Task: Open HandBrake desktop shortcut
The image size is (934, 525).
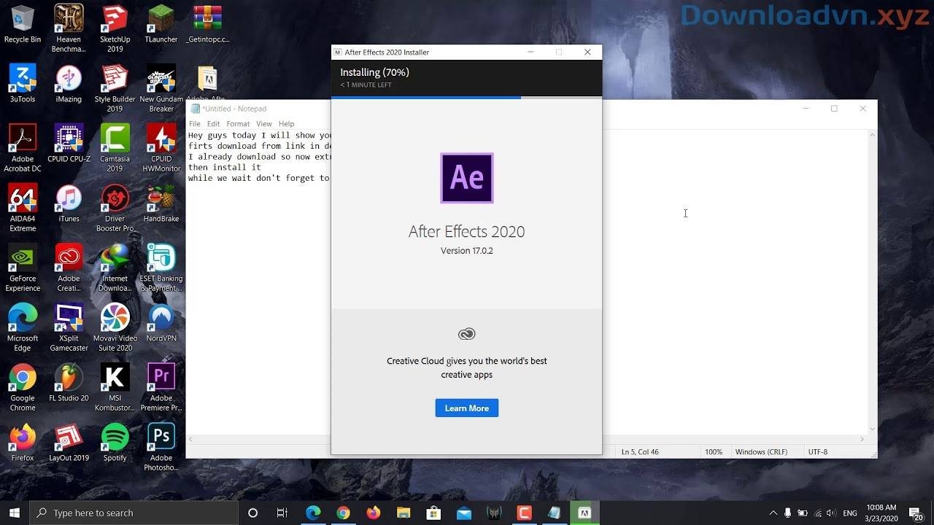Action: [x=161, y=203]
